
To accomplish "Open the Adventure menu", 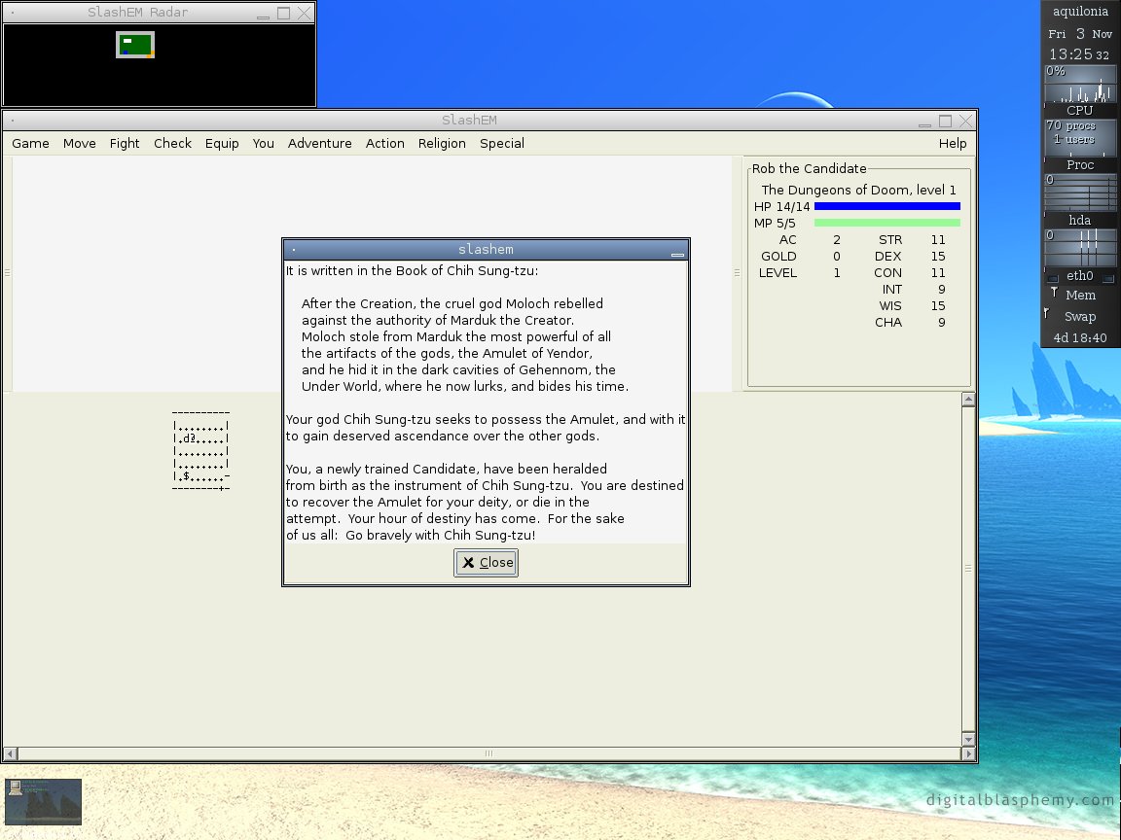I will (319, 143).
